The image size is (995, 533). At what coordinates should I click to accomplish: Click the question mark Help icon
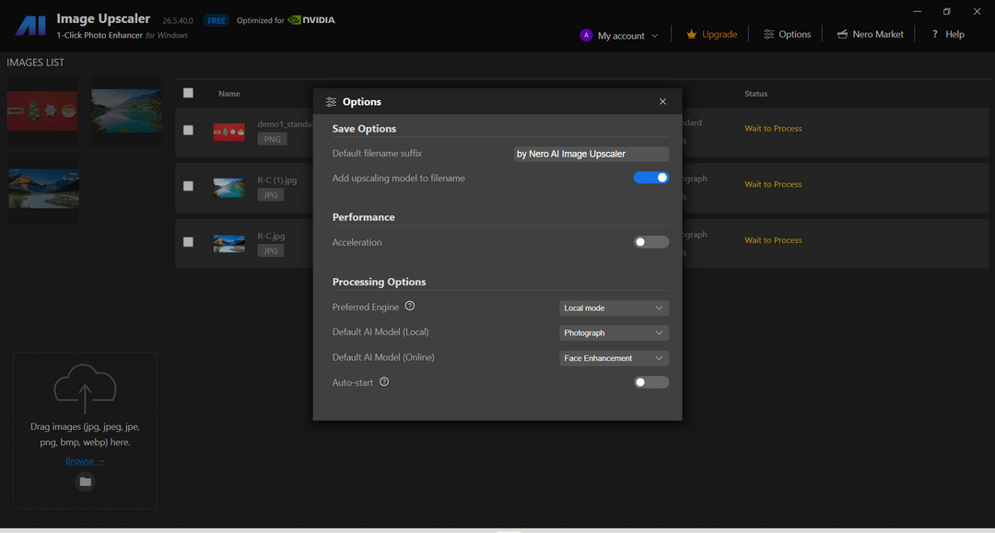(x=933, y=33)
